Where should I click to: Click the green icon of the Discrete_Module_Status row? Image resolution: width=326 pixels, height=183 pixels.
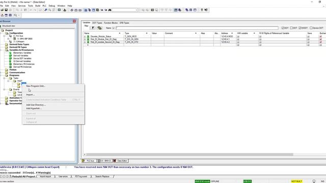click(x=88, y=37)
